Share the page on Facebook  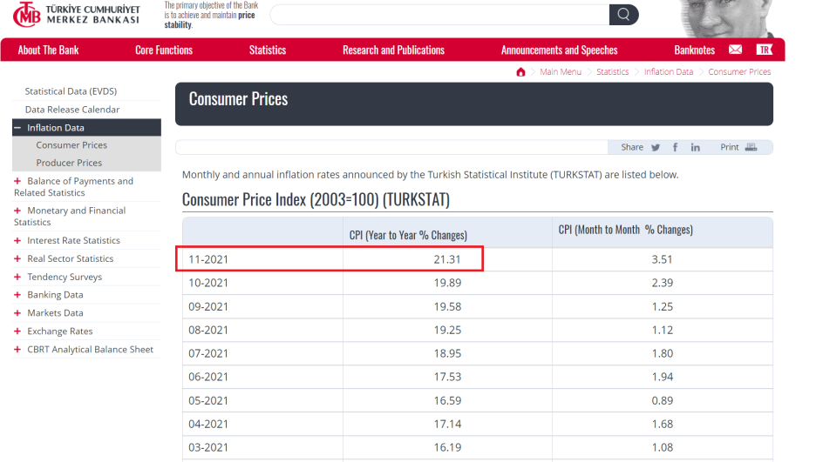coord(675,147)
